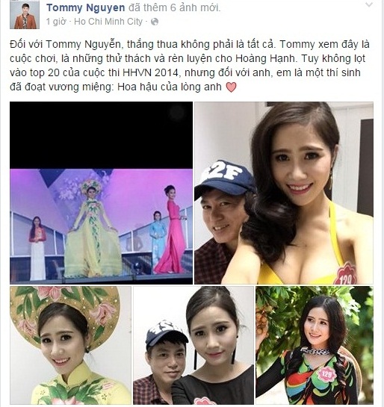Open the photo with floral headdress
The image size is (384, 407).
pos(71,345)
